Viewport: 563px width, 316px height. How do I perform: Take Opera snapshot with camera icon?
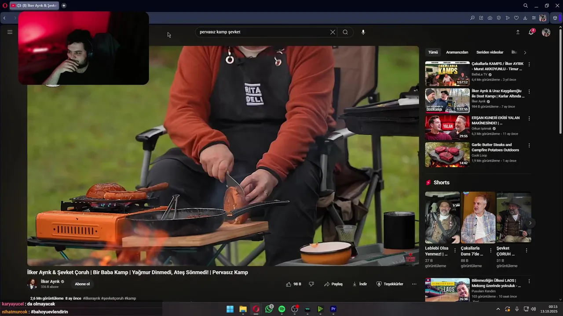coord(490,18)
